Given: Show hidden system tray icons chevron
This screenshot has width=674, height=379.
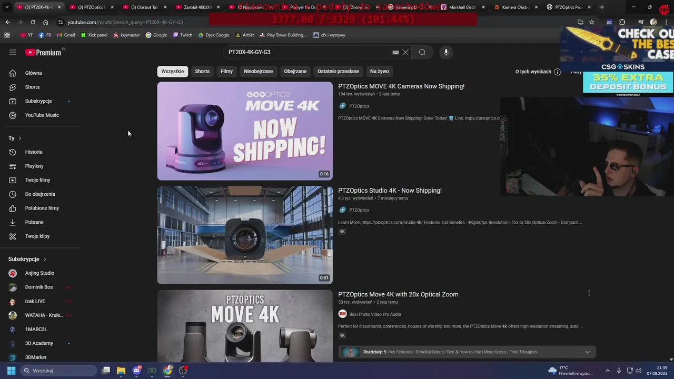Looking at the screenshot, I should [607, 371].
